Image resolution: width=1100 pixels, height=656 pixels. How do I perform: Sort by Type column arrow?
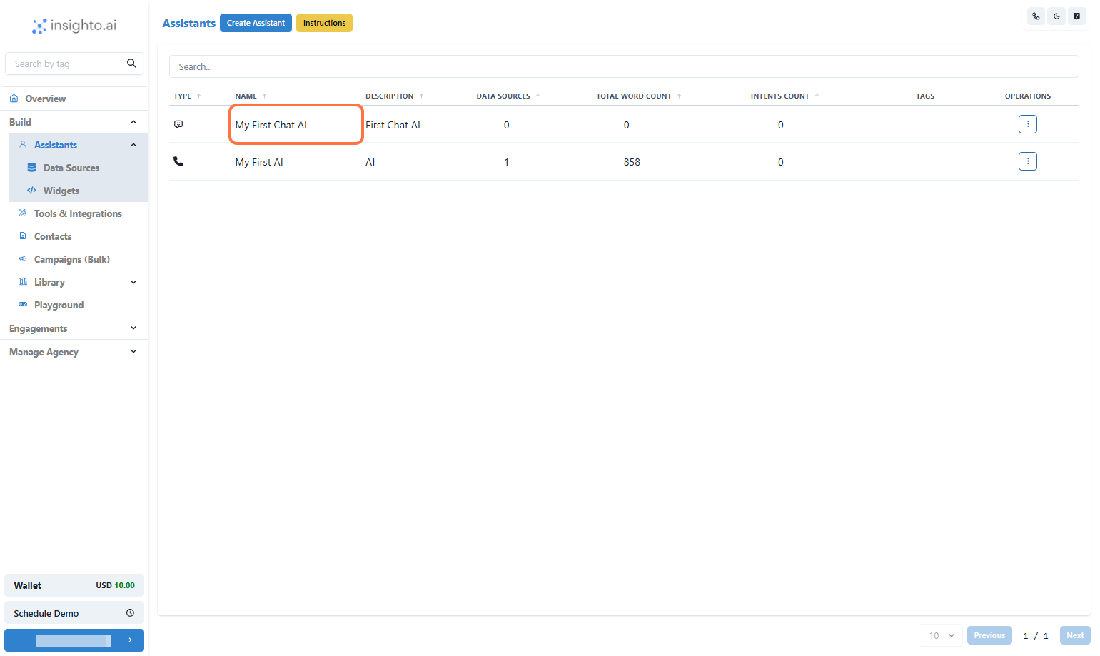tap(199, 96)
